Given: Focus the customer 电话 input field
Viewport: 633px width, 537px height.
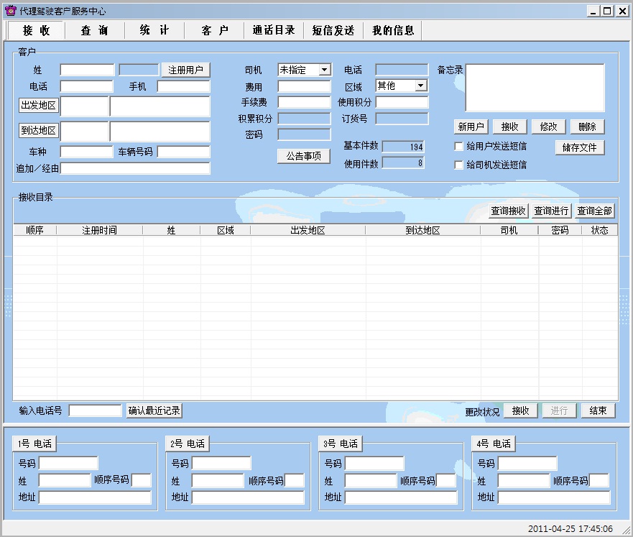Looking at the screenshot, I should point(86,86).
